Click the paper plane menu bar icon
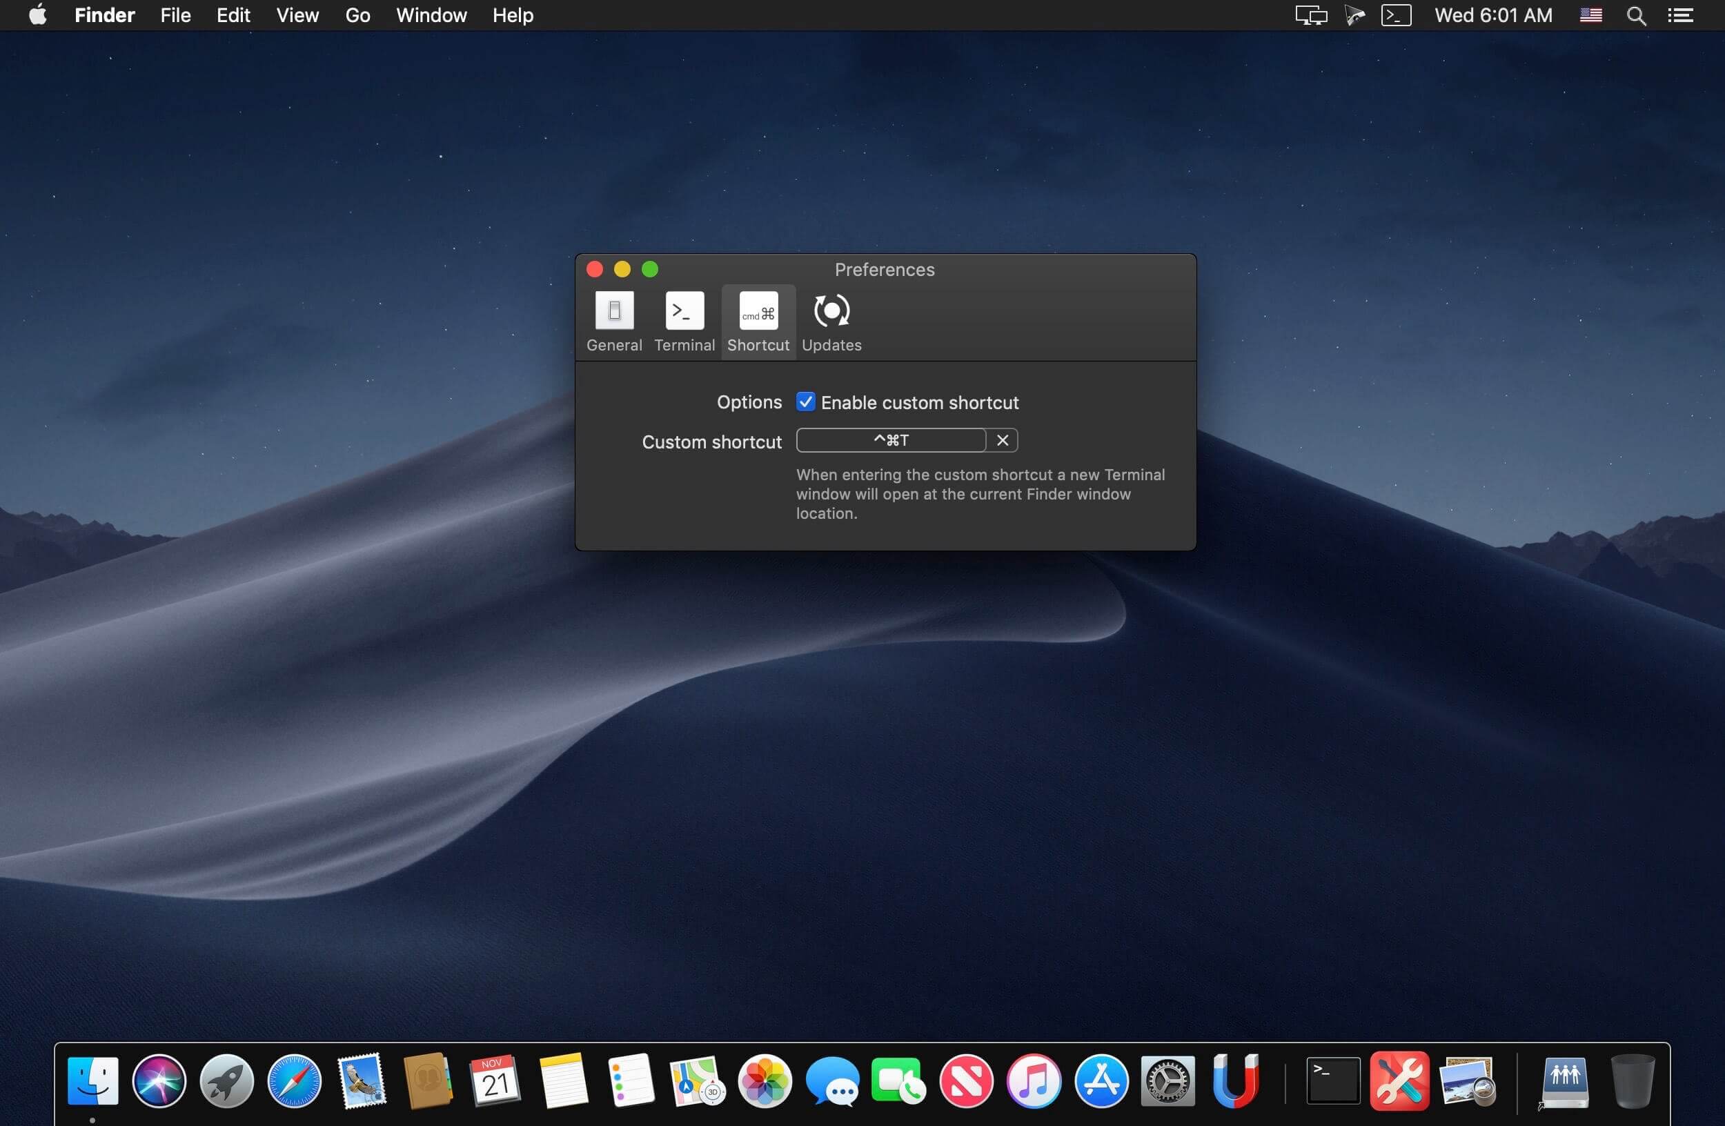Screen dimensions: 1725x1126 (1354, 15)
